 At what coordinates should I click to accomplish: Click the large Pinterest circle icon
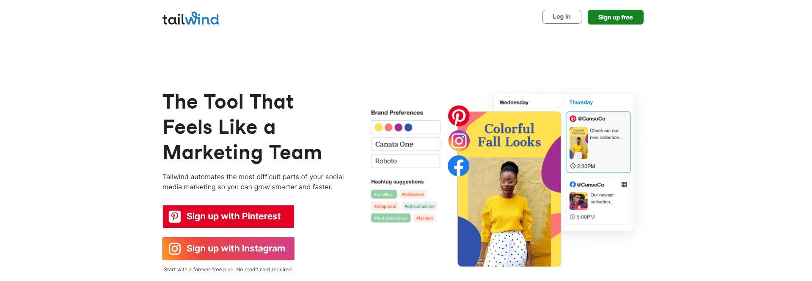[x=459, y=116]
